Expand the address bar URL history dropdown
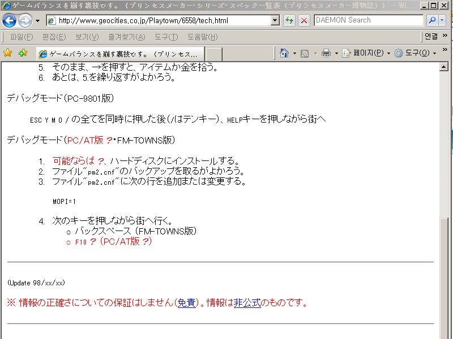Viewport: 453px width, 339px height. [x=275, y=20]
